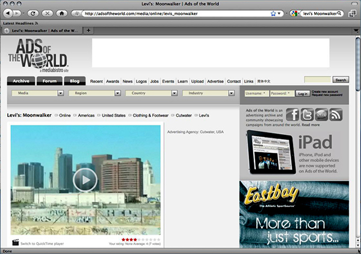Open the Clothing & Footwear tag
361x254 pixels.
150,116
